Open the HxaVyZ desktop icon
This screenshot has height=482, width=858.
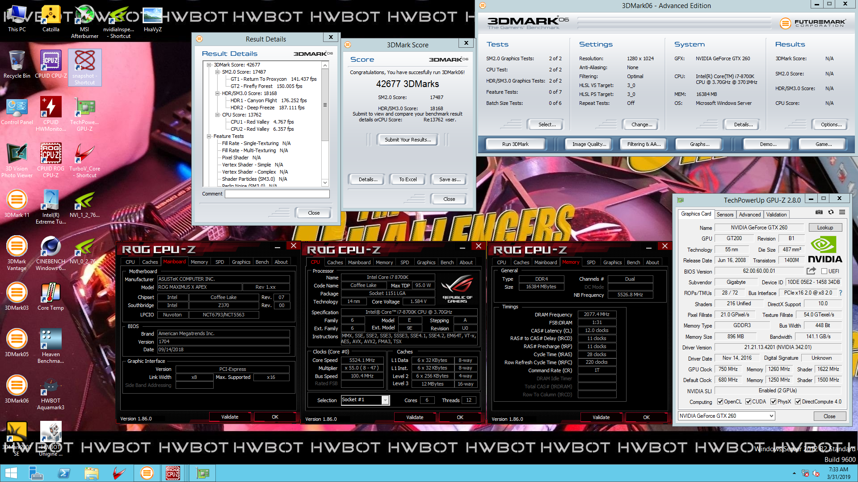152,19
